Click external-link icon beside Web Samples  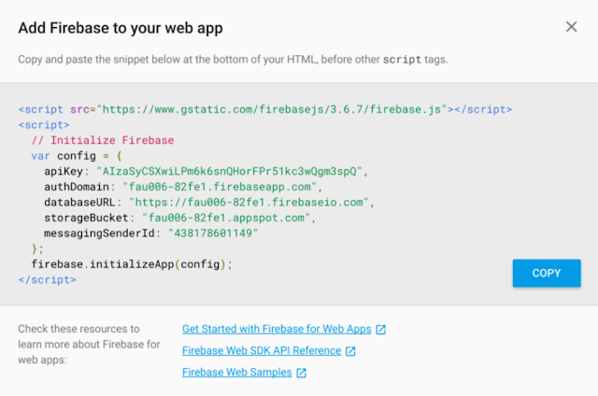point(301,373)
